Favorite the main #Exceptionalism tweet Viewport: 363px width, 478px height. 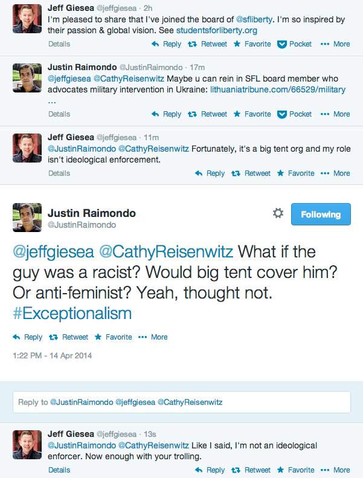[x=115, y=337]
